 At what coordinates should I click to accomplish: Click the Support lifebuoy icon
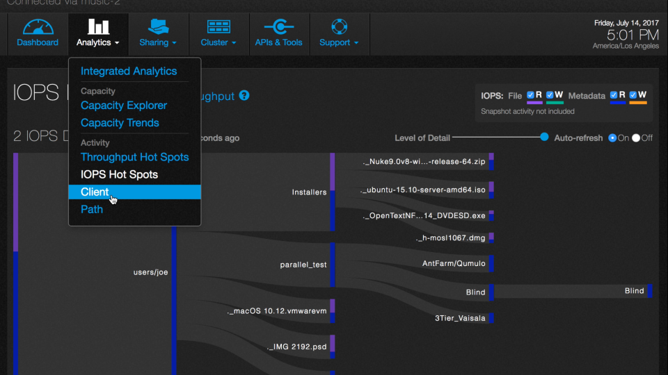click(x=339, y=27)
